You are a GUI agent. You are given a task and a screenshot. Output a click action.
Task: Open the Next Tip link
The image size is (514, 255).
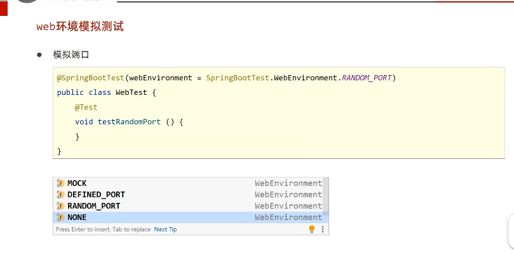165,230
